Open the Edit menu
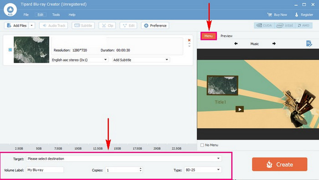Viewport: 319px width, 180px height. (40, 15)
